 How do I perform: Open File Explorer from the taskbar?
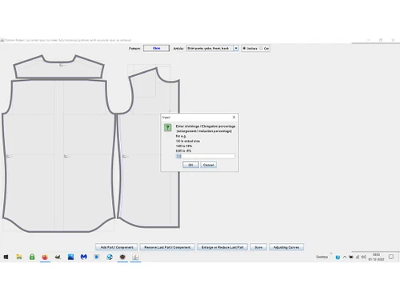point(19,257)
